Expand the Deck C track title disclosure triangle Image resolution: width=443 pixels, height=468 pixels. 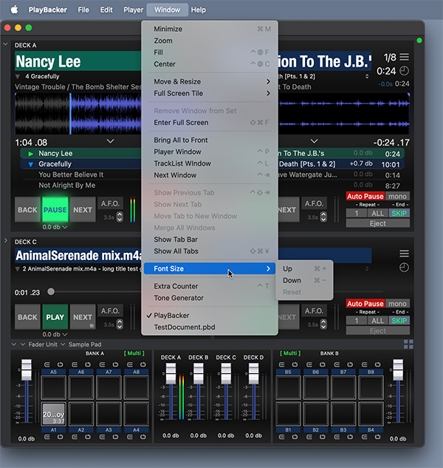[18, 269]
